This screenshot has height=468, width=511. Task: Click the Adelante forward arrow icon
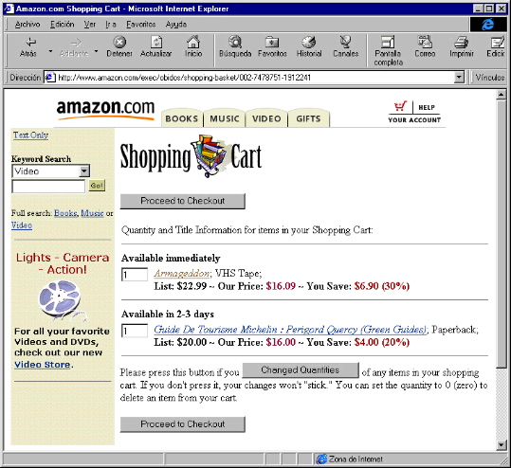coord(76,43)
